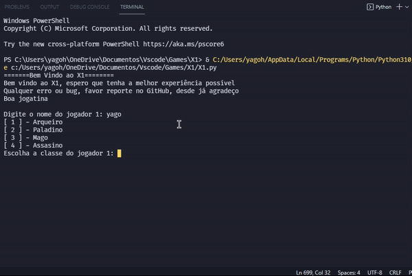Screen dimensions: 412x276
Task: Open the https://aka.ms/pscore6 link
Action: (183, 44)
